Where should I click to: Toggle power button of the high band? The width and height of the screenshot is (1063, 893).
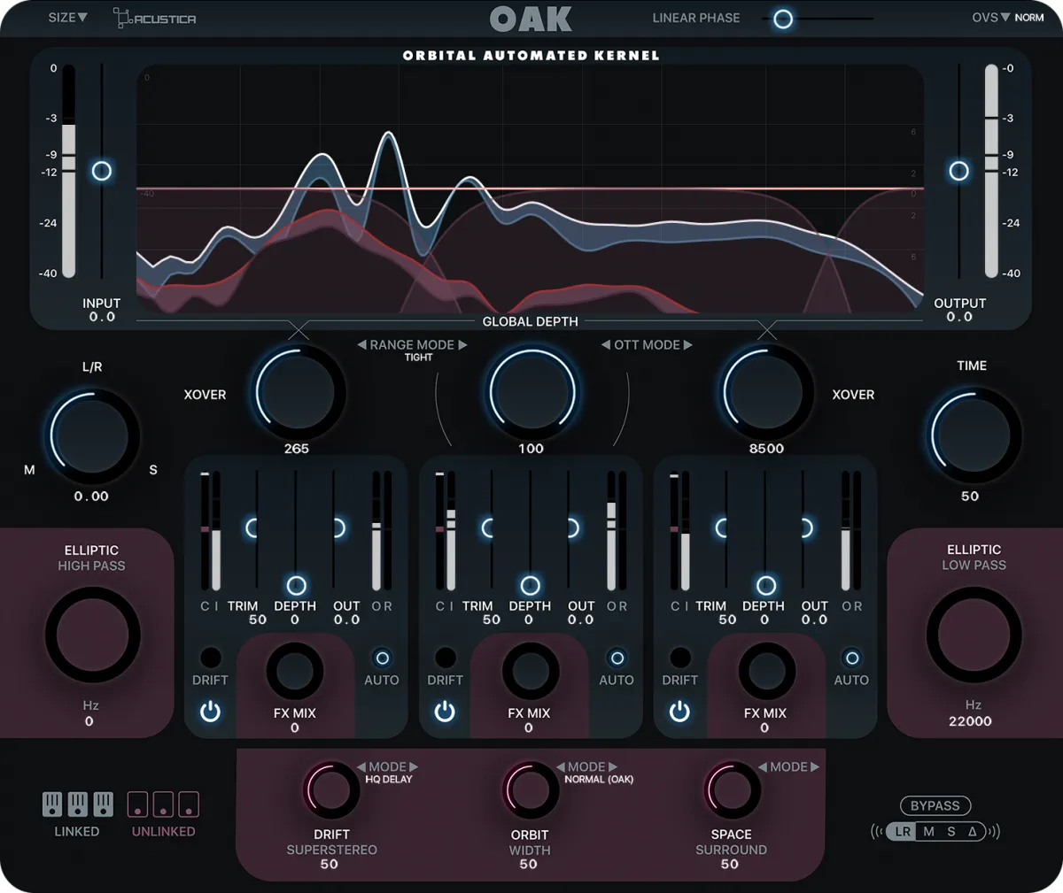coord(679,711)
